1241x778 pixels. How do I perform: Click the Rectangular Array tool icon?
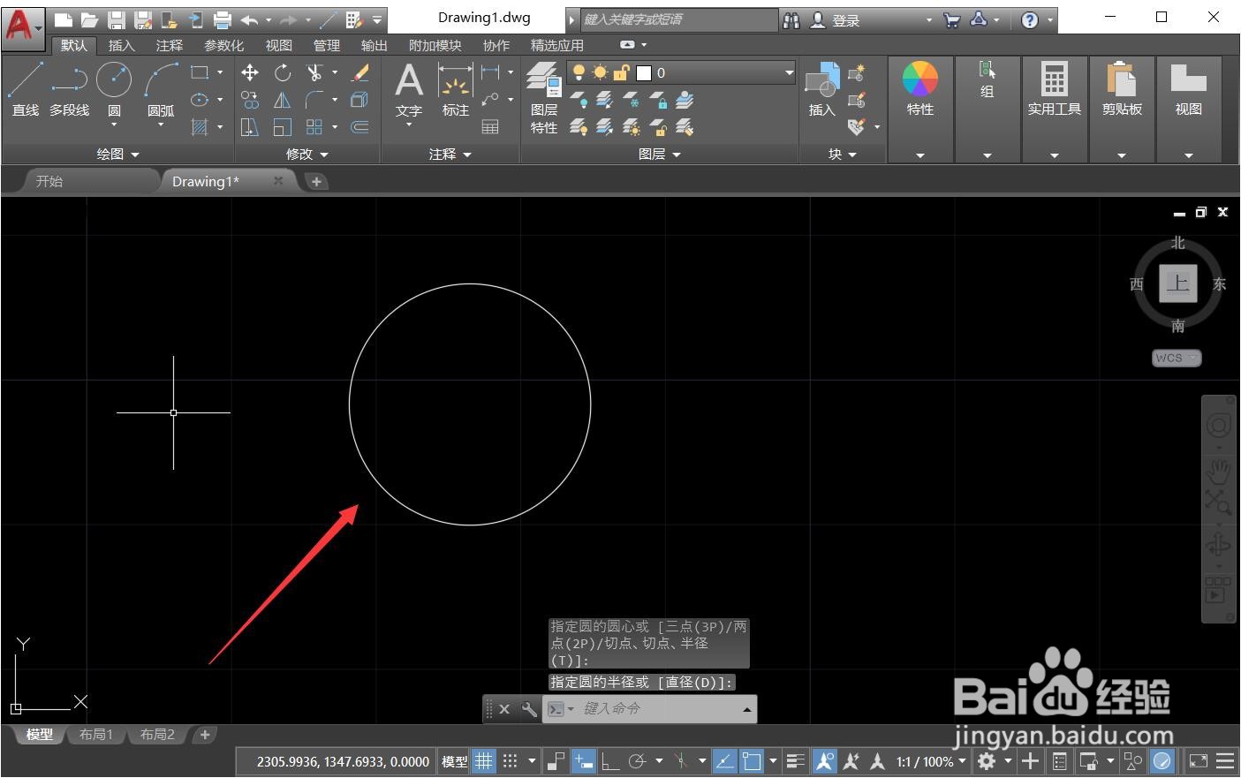(315, 127)
